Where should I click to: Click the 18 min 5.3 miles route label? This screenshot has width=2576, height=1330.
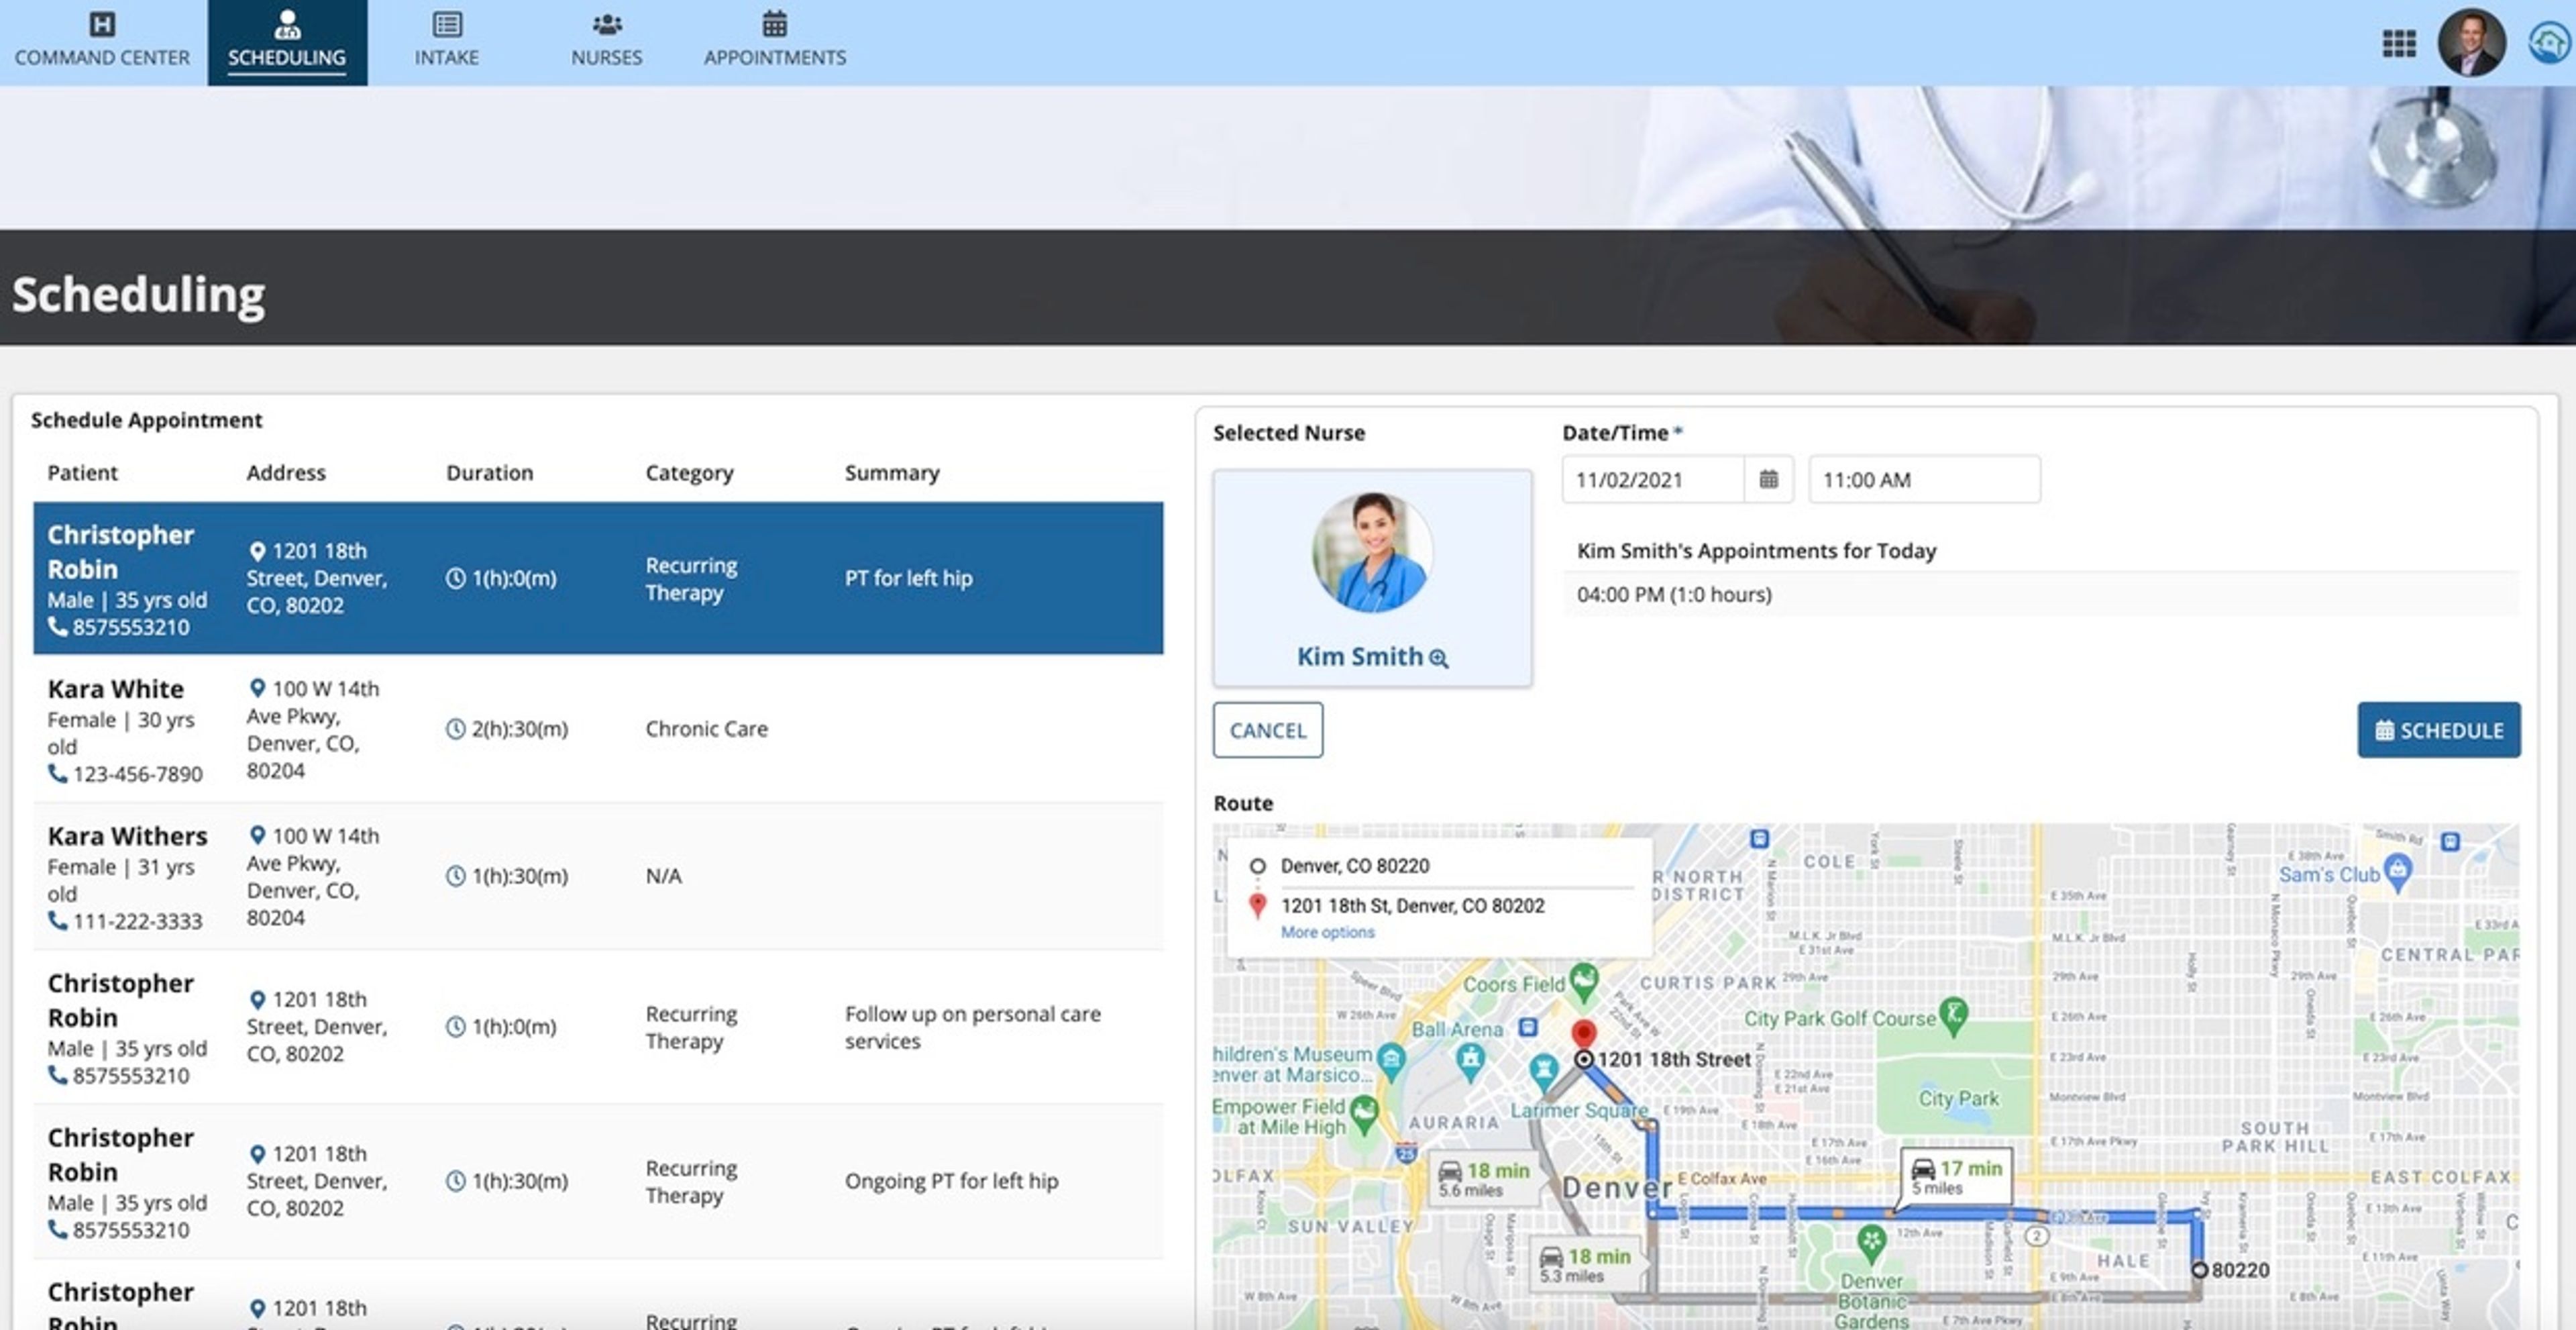1584,1265
